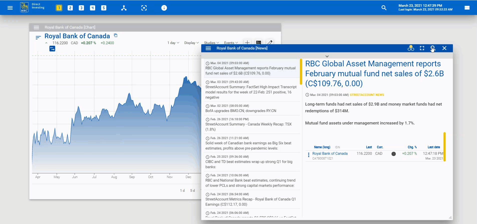Click the copy icon beside Royal Bank of Canada title
The width and height of the screenshot is (477, 224).
[116, 35]
